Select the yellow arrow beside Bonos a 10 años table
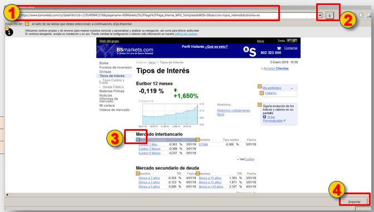This screenshot has height=212, width=374. (x=198, y=174)
